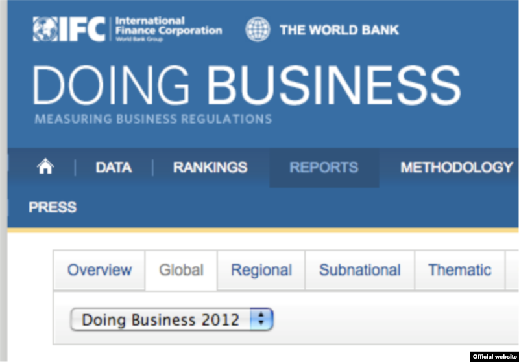Image resolution: width=519 pixels, height=362 pixels.
Task: Click the Official website label
Action: coord(494,357)
